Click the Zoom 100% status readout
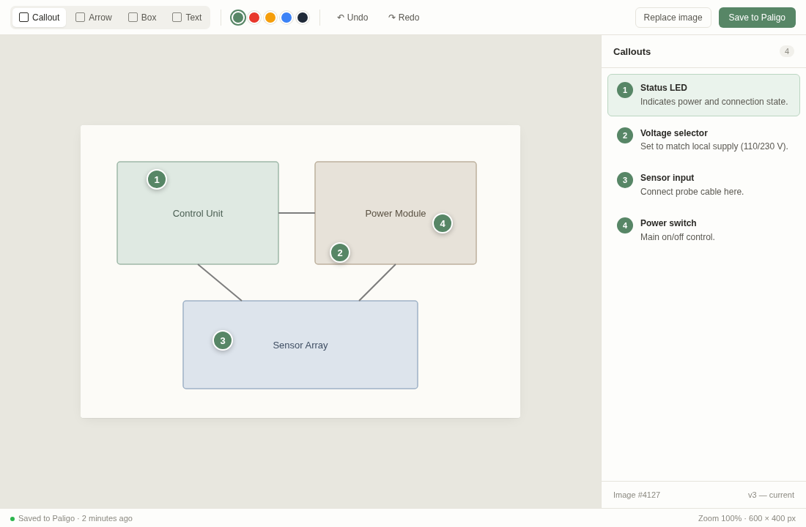The height and width of the screenshot is (527, 806). [747, 519]
